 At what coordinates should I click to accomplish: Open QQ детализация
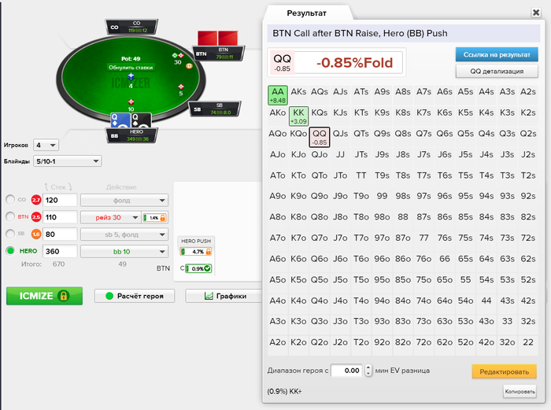coord(497,71)
